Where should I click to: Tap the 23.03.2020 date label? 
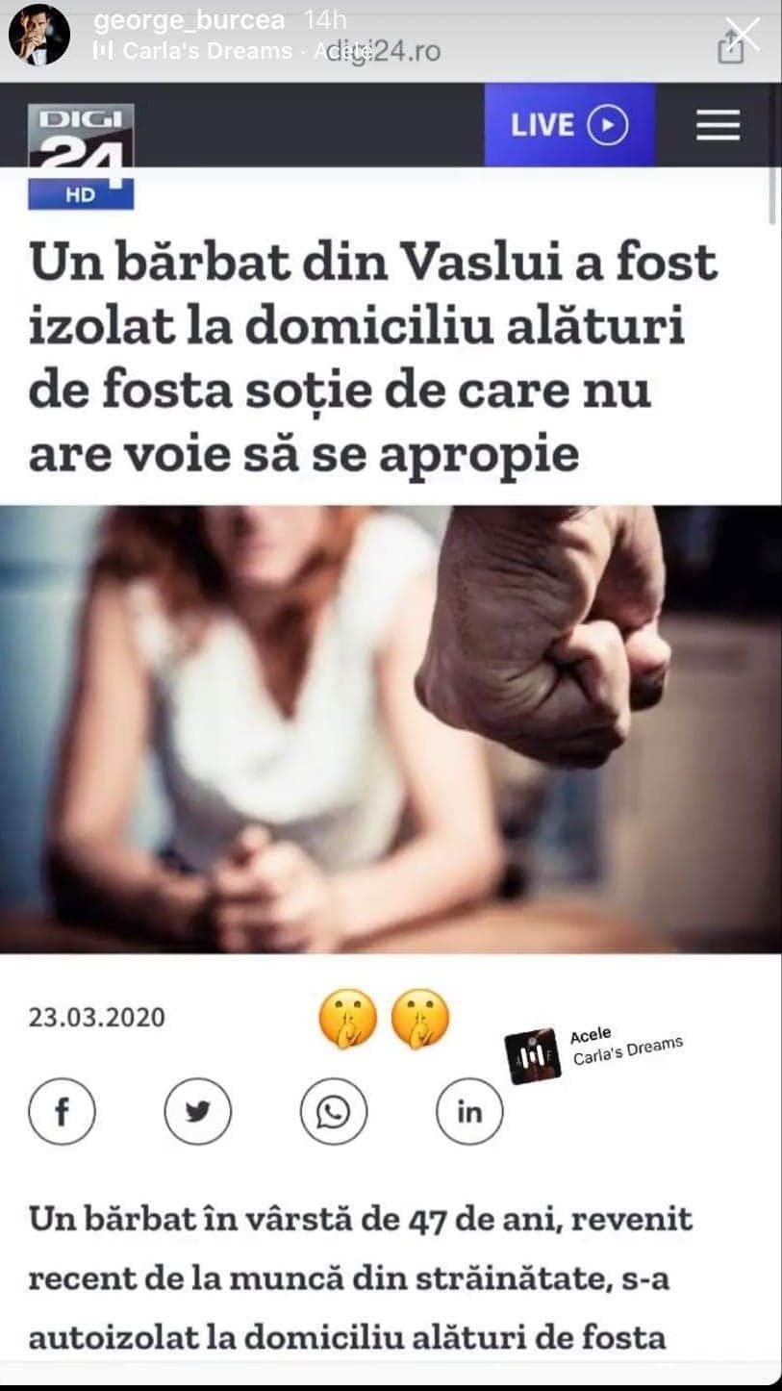pyautogui.click(x=97, y=1017)
